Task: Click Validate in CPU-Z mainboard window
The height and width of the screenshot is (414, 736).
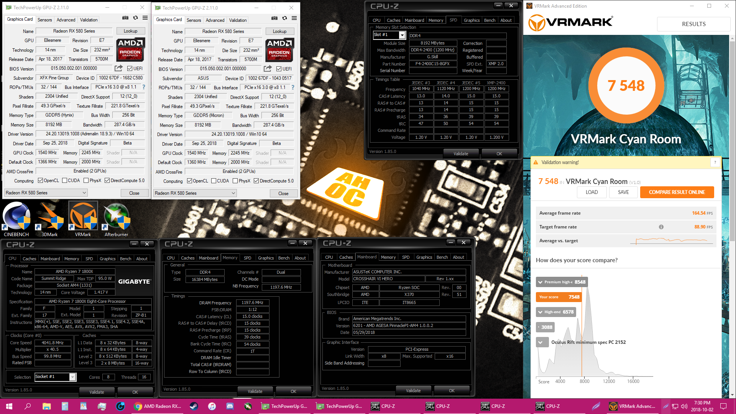Action: pos(413,391)
